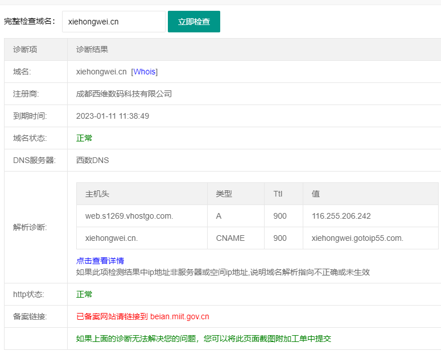441x359 pixels.
Task: Select the expiry date 2023-01-11 11:38:49
Action: click(x=113, y=116)
